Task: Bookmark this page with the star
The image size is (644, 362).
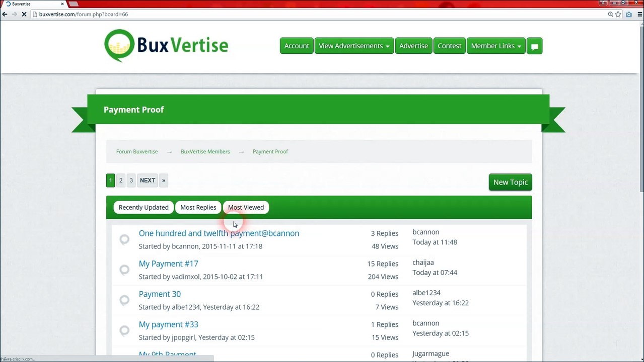Action: pos(618,14)
